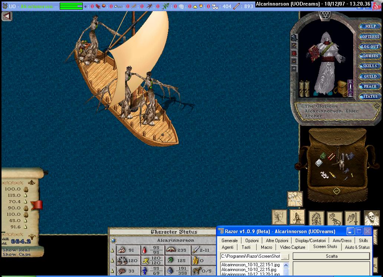Click Show Real on skill scroll

pyautogui.click(x=16, y=250)
